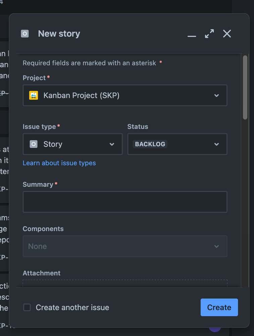This screenshot has height=336, width=254.
Task: Click the Kanban Project avatar icon
Action: point(34,96)
